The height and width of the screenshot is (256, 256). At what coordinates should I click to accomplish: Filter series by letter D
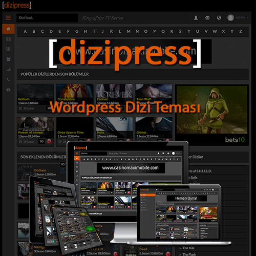(51, 31)
